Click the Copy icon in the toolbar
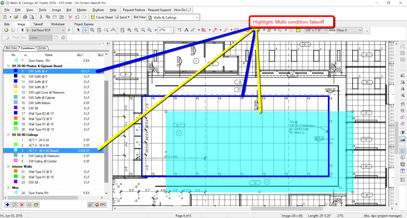Image resolution: width=407 pixels, height=218 pixels. 48,17
